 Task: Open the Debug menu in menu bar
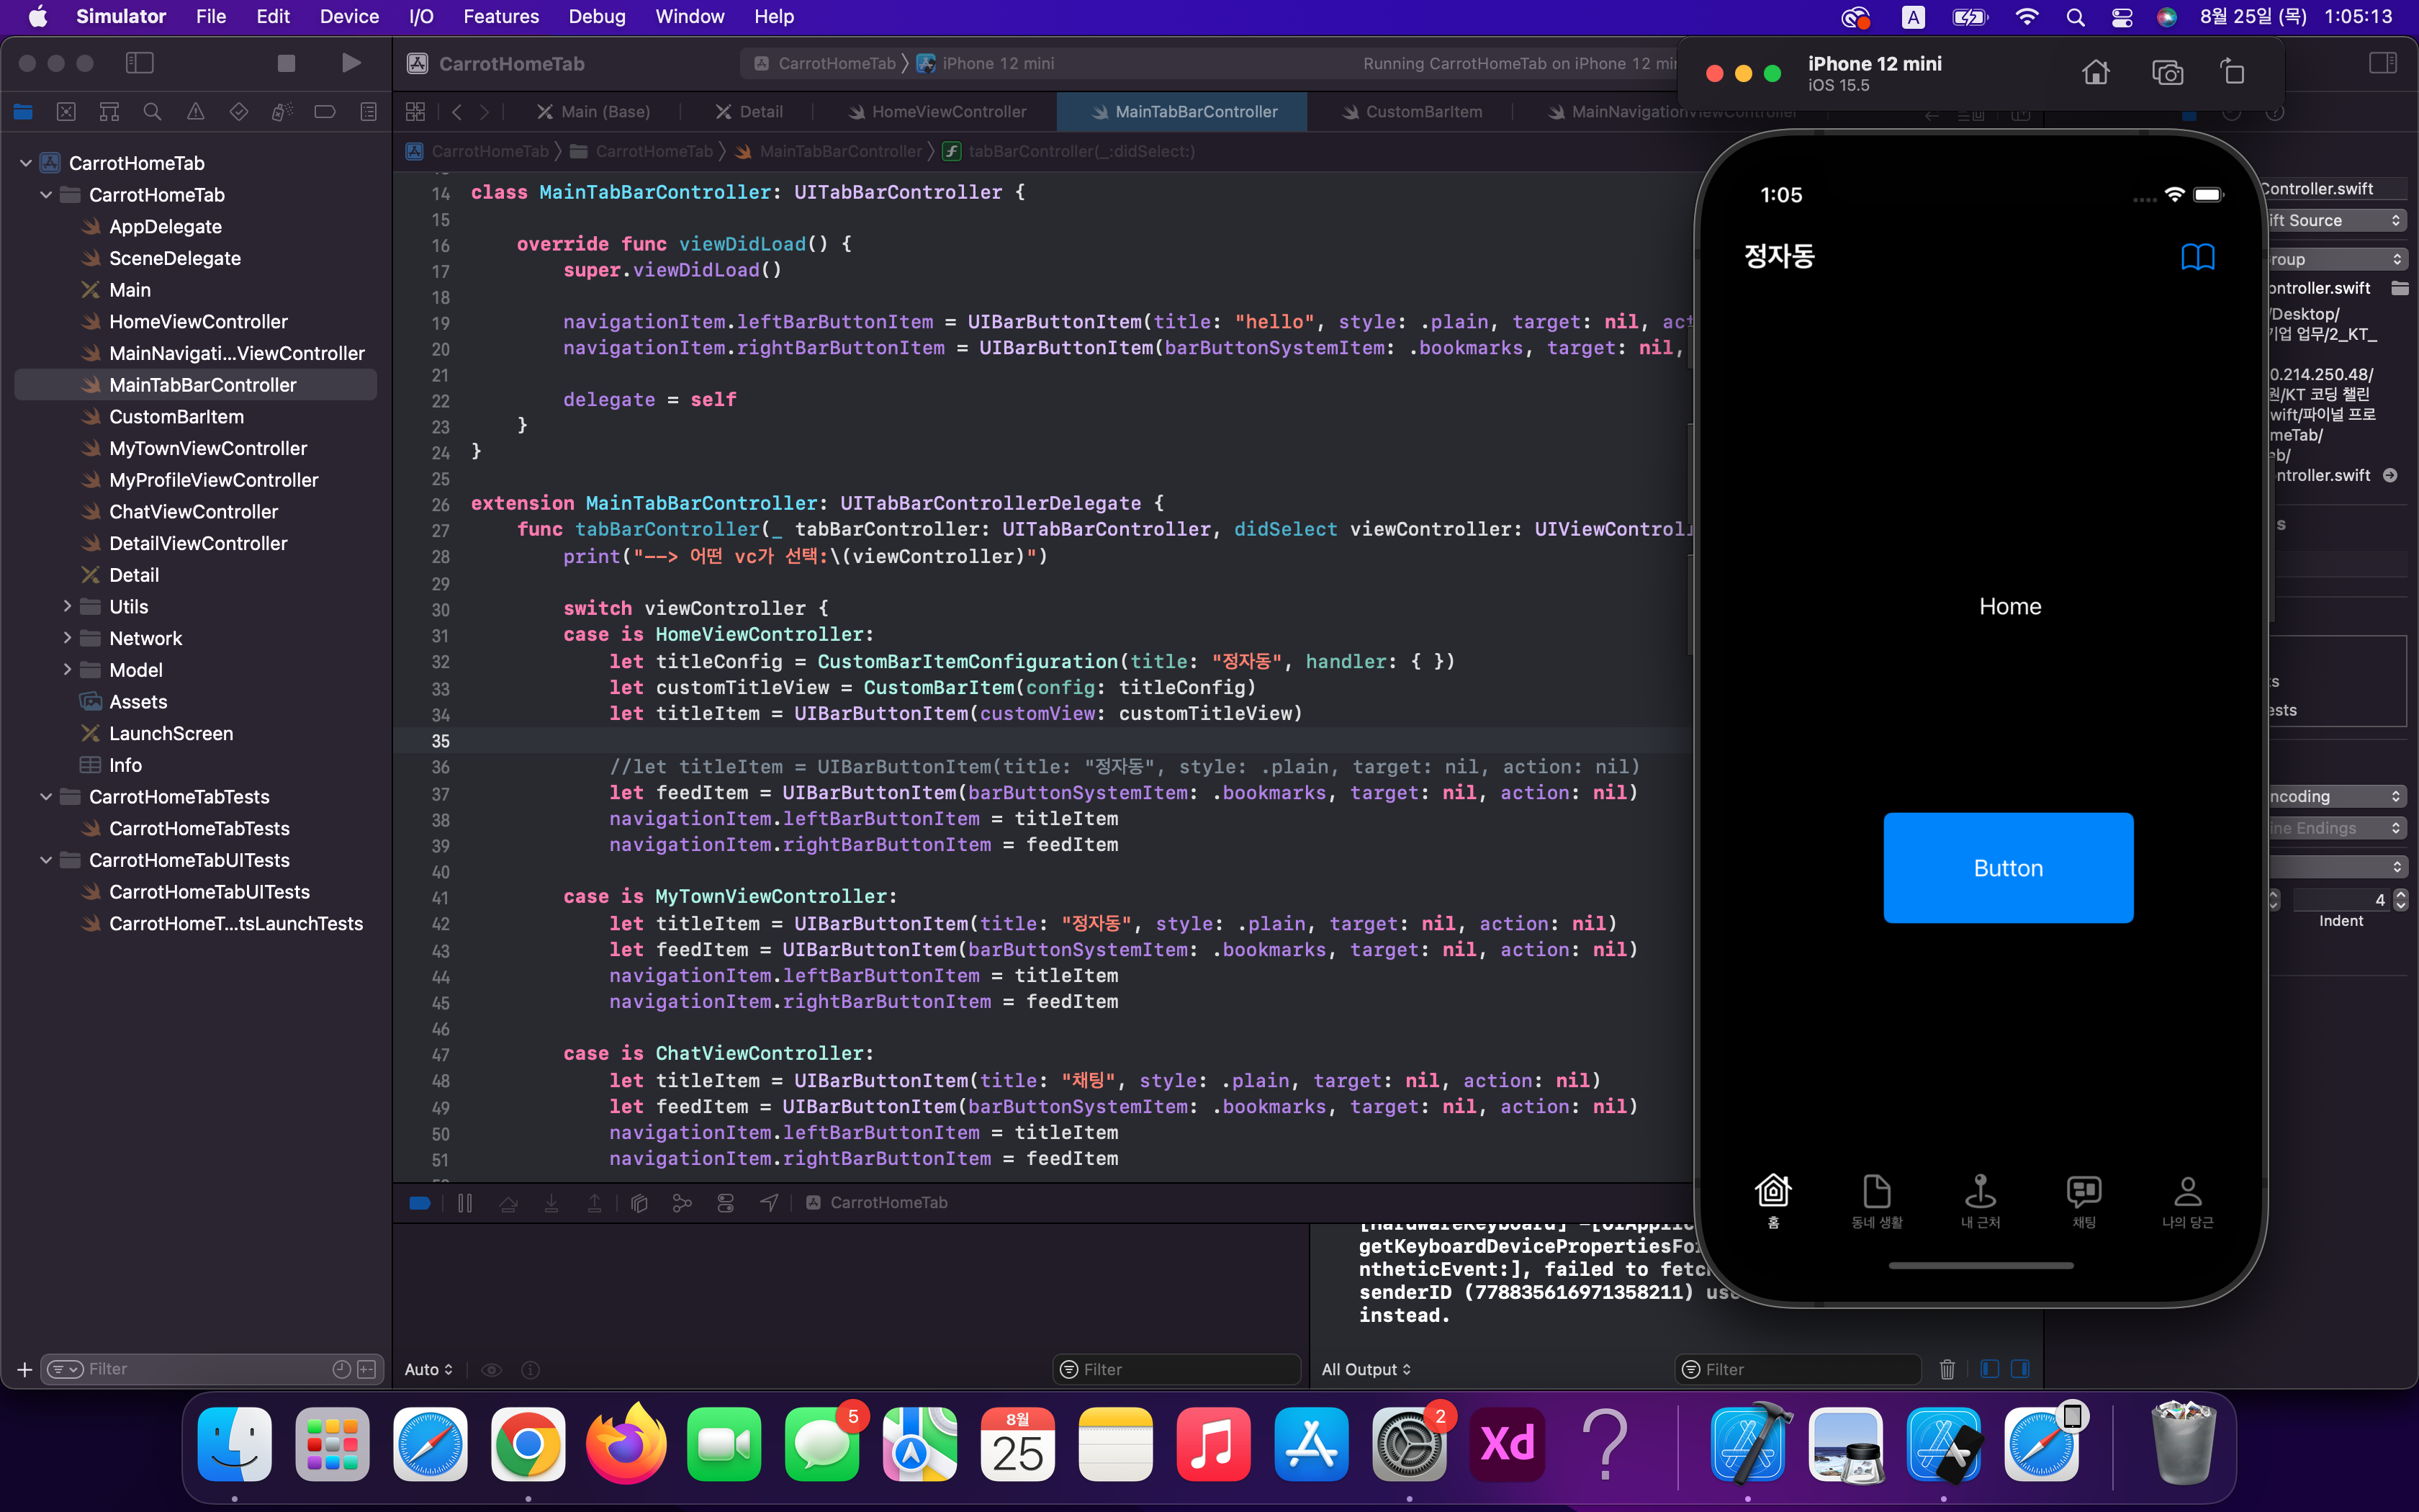(597, 17)
